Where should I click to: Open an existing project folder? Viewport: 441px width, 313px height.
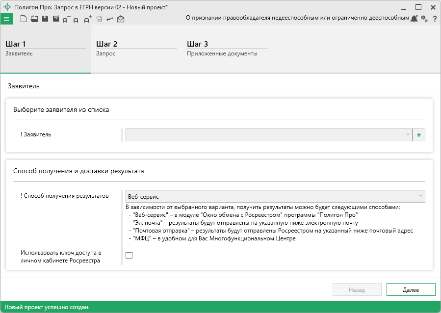click(34, 19)
